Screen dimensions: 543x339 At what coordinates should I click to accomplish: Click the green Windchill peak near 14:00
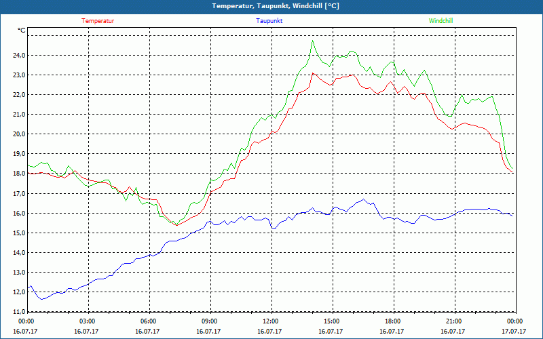pyautogui.click(x=313, y=41)
